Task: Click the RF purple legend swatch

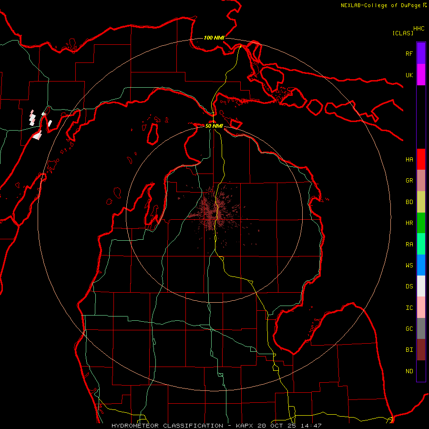Action: [421, 53]
